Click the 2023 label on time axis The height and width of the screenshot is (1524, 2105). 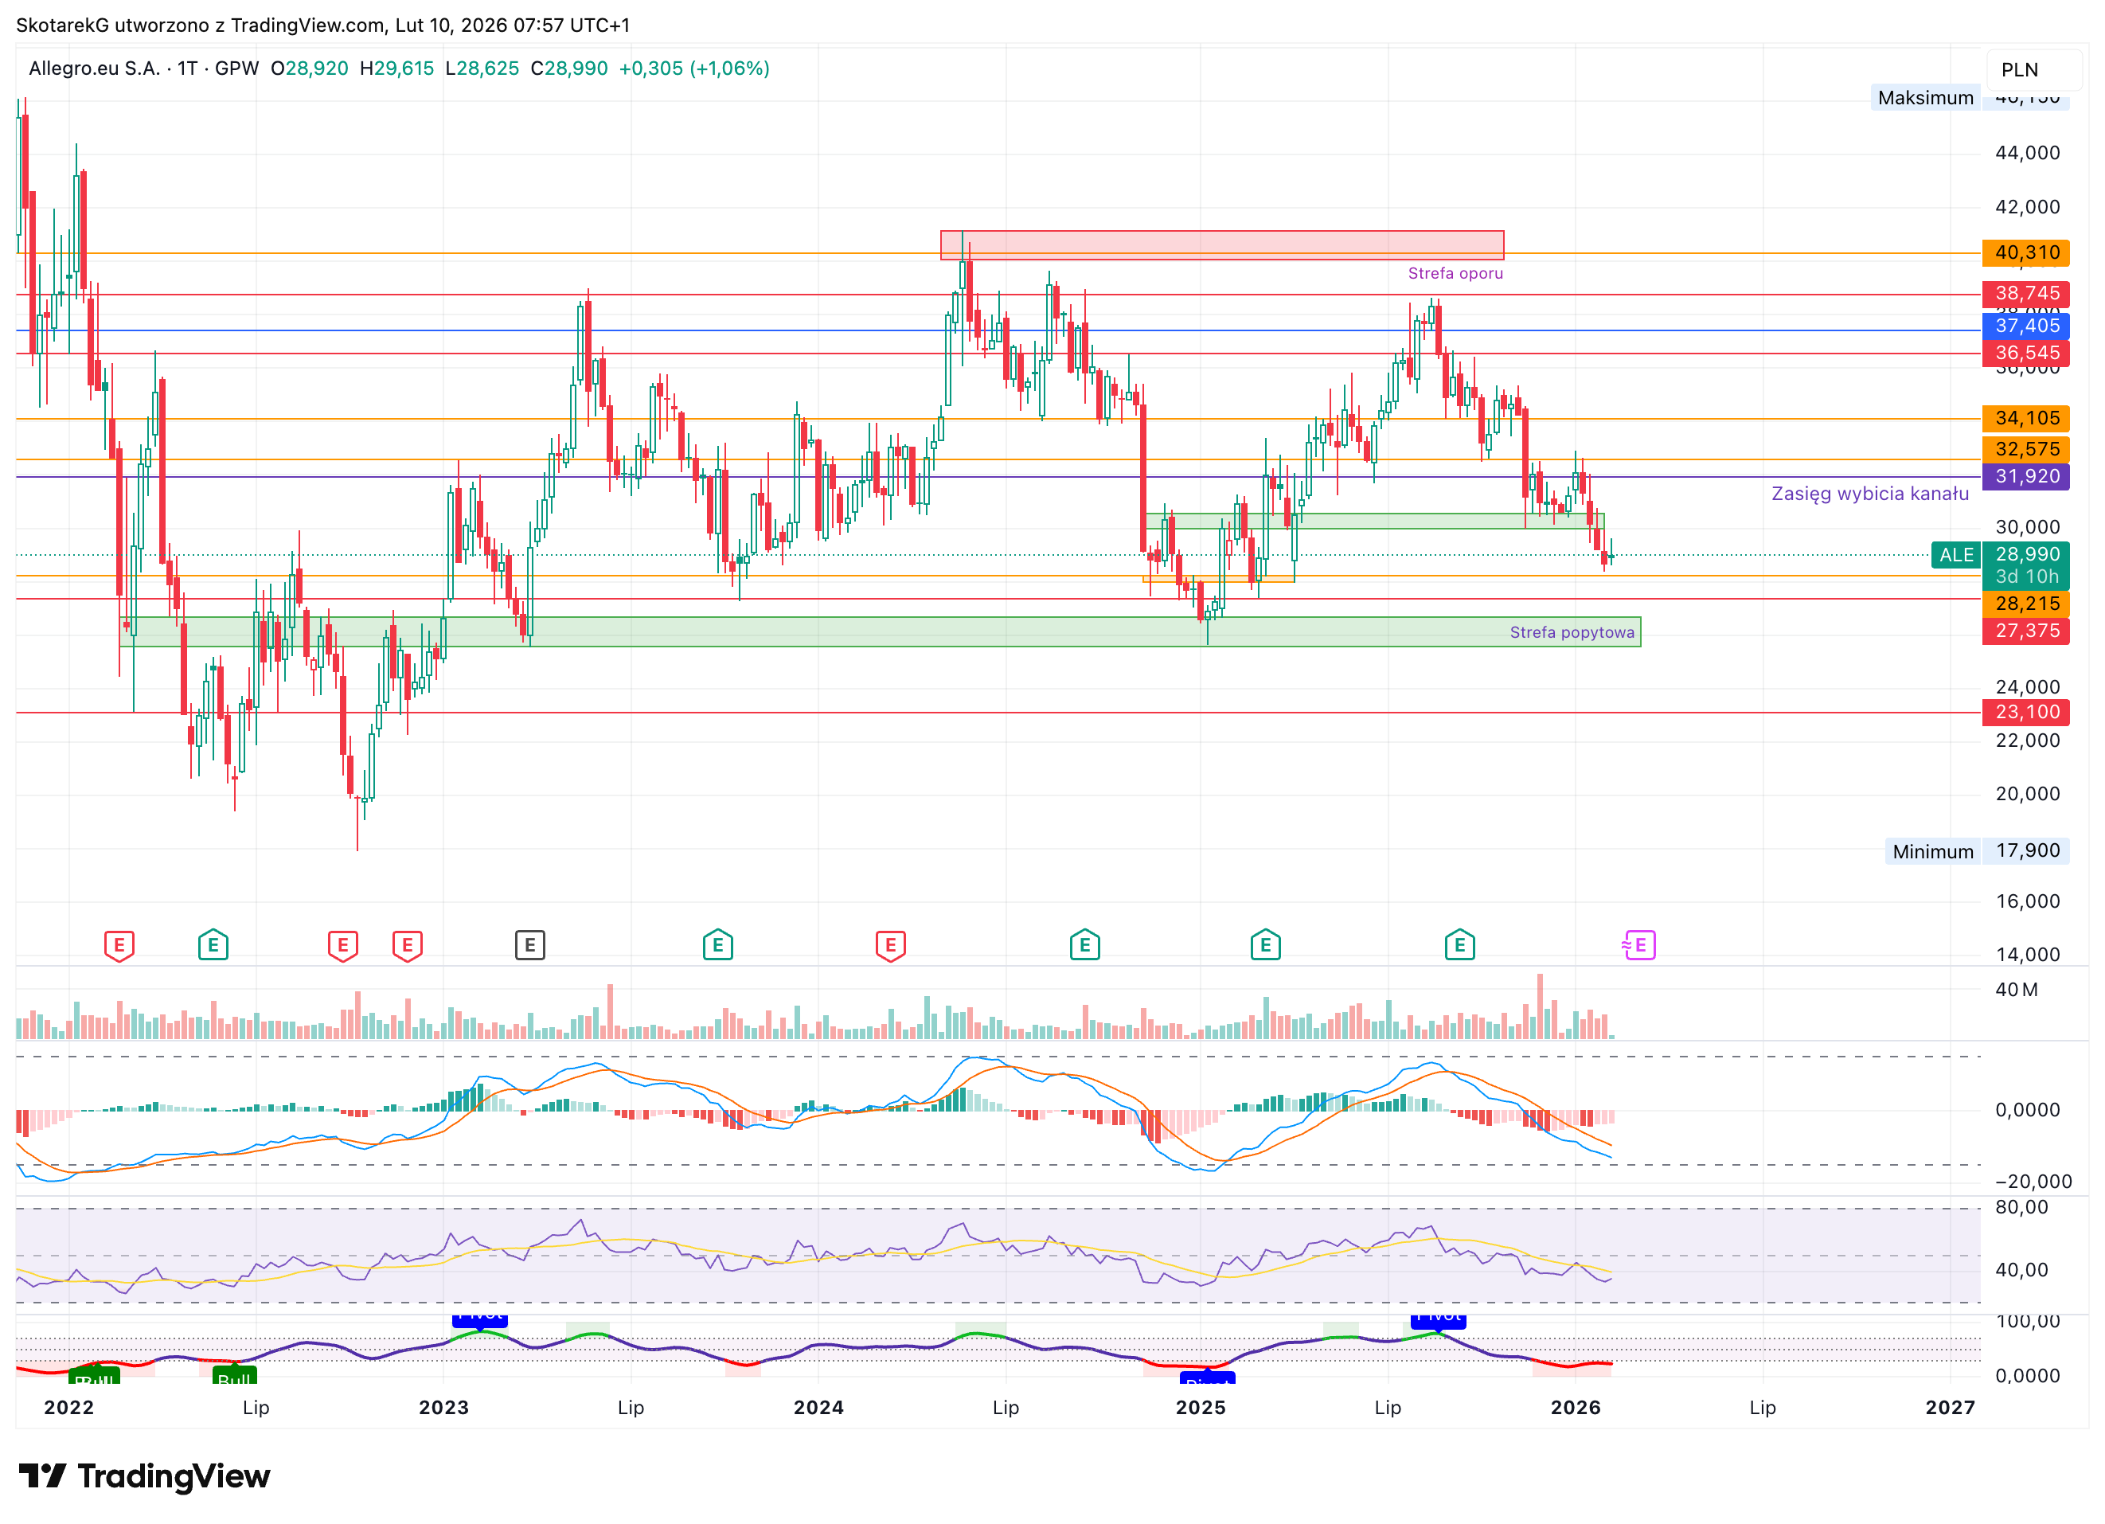pos(443,1407)
